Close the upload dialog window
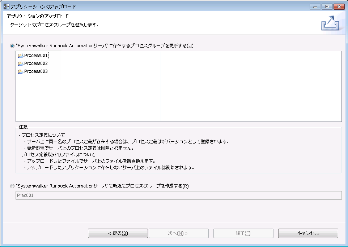Viewport: 348px width, 247px height. pos(339,6)
